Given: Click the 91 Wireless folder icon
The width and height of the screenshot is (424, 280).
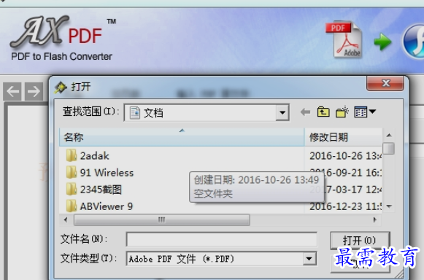Looking at the screenshot, I should click(71, 172).
